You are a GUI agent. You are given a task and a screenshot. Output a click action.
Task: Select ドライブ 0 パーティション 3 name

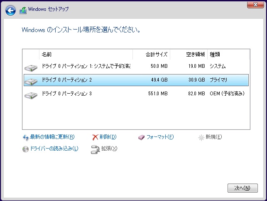pyautogui.click(x=67, y=94)
